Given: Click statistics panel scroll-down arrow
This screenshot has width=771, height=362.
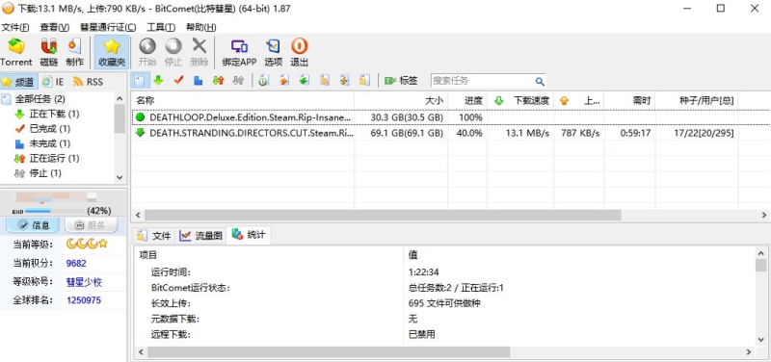Looking at the screenshot, I should coord(761,340).
